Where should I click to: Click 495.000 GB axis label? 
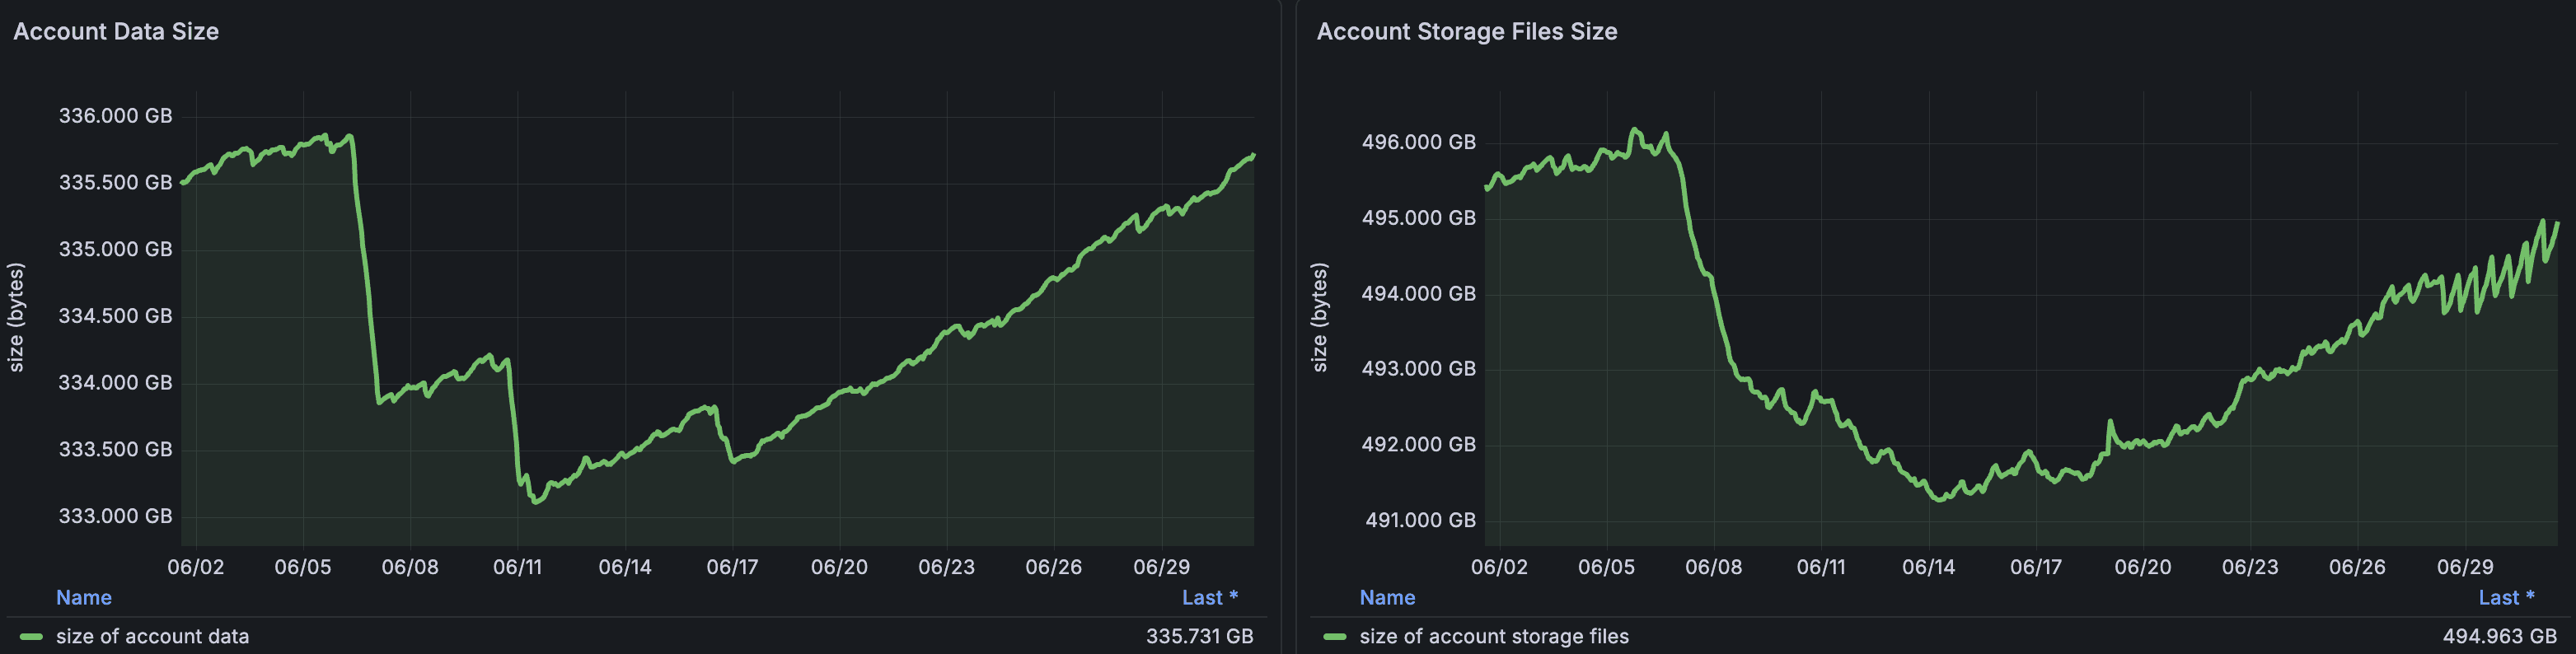point(1418,218)
